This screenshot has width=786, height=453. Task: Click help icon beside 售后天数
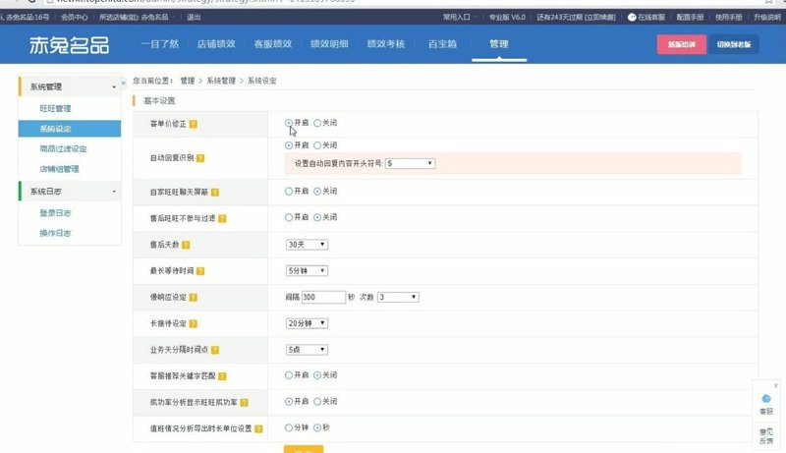[x=186, y=245]
